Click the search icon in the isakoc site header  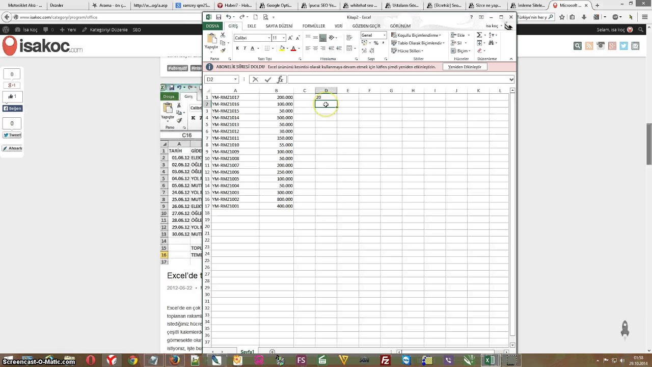[x=578, y=46]
